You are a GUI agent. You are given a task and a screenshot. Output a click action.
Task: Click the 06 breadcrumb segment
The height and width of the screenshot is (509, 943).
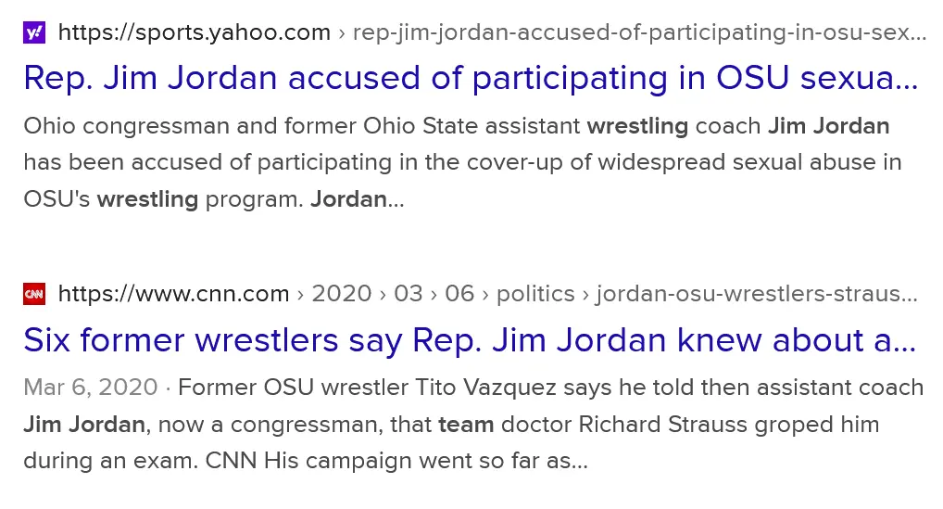tap(459, 295)
